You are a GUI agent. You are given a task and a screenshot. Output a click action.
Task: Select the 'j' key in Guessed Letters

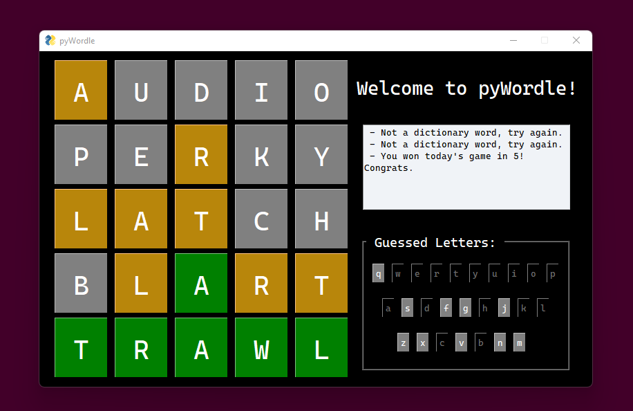point(504,308)
